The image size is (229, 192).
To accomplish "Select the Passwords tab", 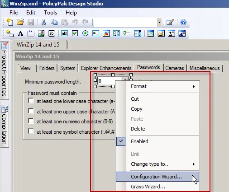I will tap(148, 67).
